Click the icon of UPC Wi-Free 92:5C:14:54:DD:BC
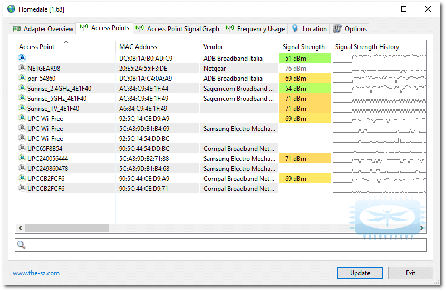Screen dimensions: 446x291 click(22, 138)
